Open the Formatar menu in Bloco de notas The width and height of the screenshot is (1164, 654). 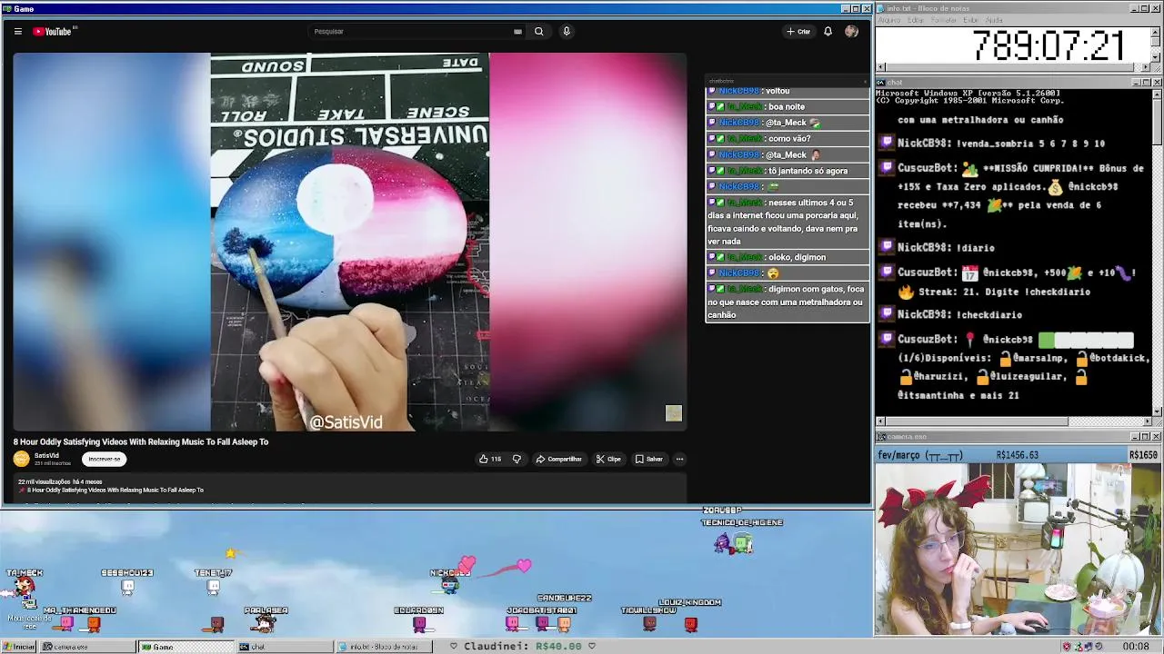944,20
